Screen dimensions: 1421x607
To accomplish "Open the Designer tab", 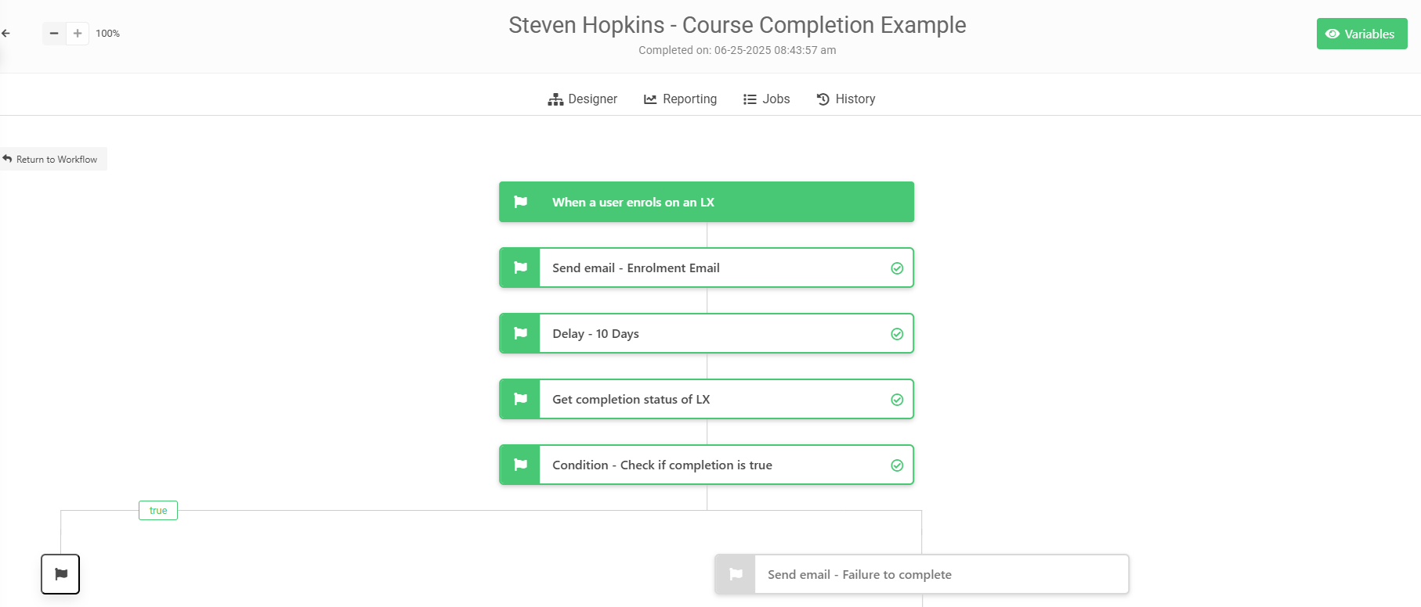I will click(583, 99).
